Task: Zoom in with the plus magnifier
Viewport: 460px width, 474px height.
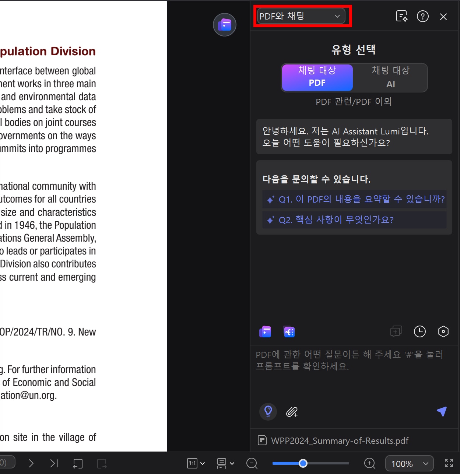Action: click(369, 463)
